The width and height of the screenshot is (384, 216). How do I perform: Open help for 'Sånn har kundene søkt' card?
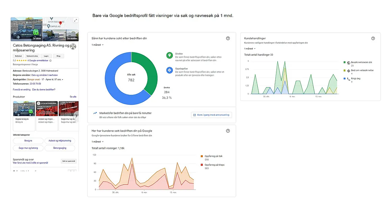(x=228, y=38)
